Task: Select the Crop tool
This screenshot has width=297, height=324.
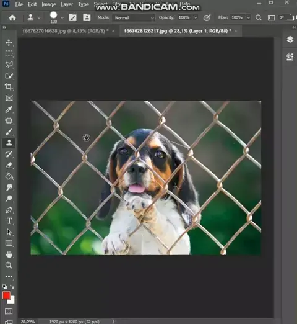Action: pyautogui.click(x=9, y=87)
